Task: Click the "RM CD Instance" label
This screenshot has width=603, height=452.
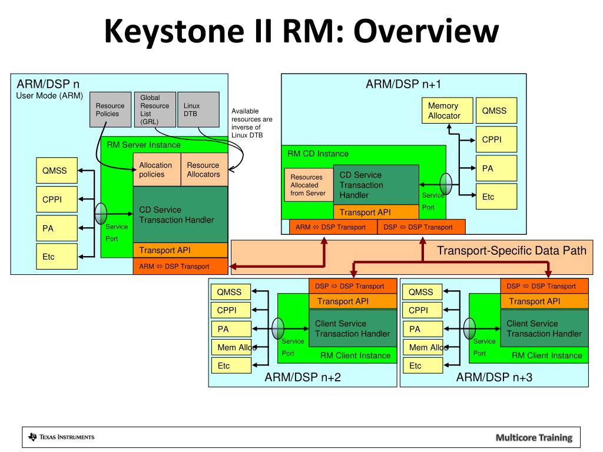Action: 318,154
